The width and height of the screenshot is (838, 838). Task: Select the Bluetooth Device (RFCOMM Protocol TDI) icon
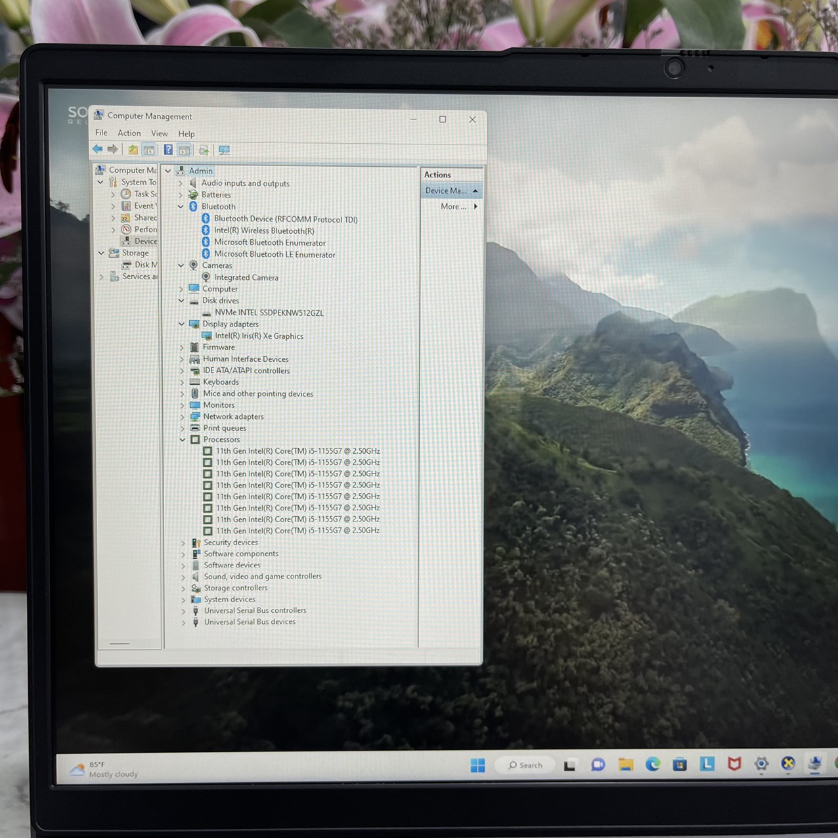click(x=206, y=219)
